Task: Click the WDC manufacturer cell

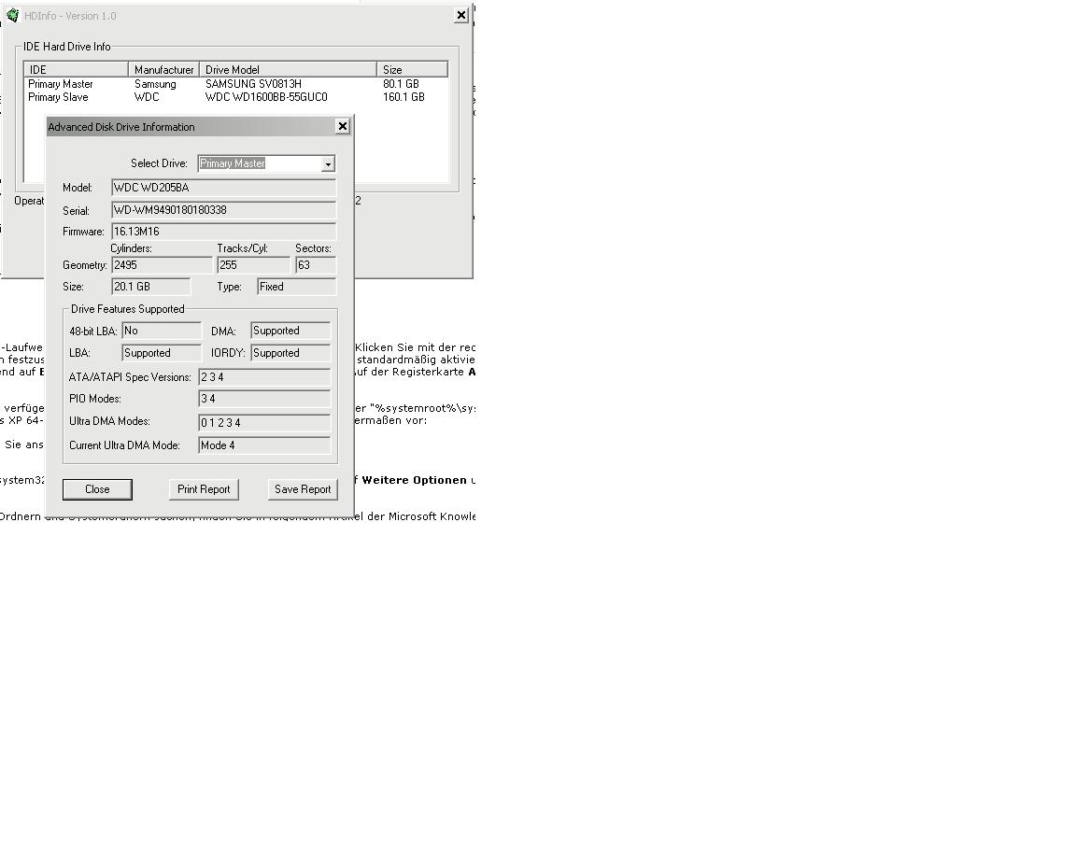Action: coord(147,97)
